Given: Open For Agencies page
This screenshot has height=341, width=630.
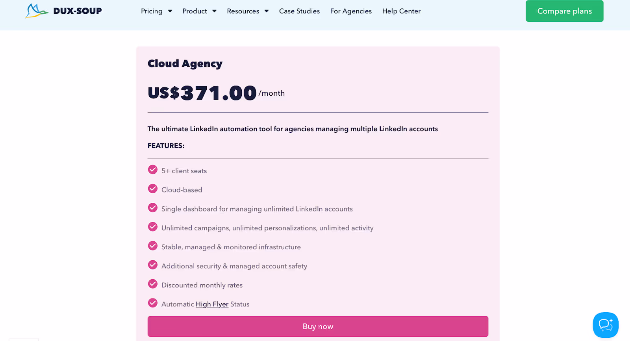Looking at the screenshot, I should [351, 11].
